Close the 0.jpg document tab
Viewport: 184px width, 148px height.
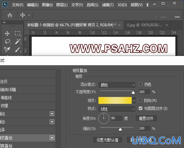click(167, 25)
